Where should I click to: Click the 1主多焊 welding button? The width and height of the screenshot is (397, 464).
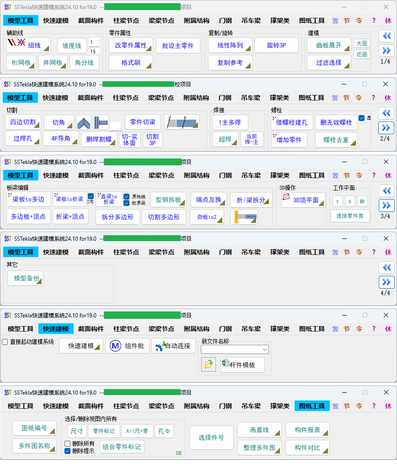point(230,122)
